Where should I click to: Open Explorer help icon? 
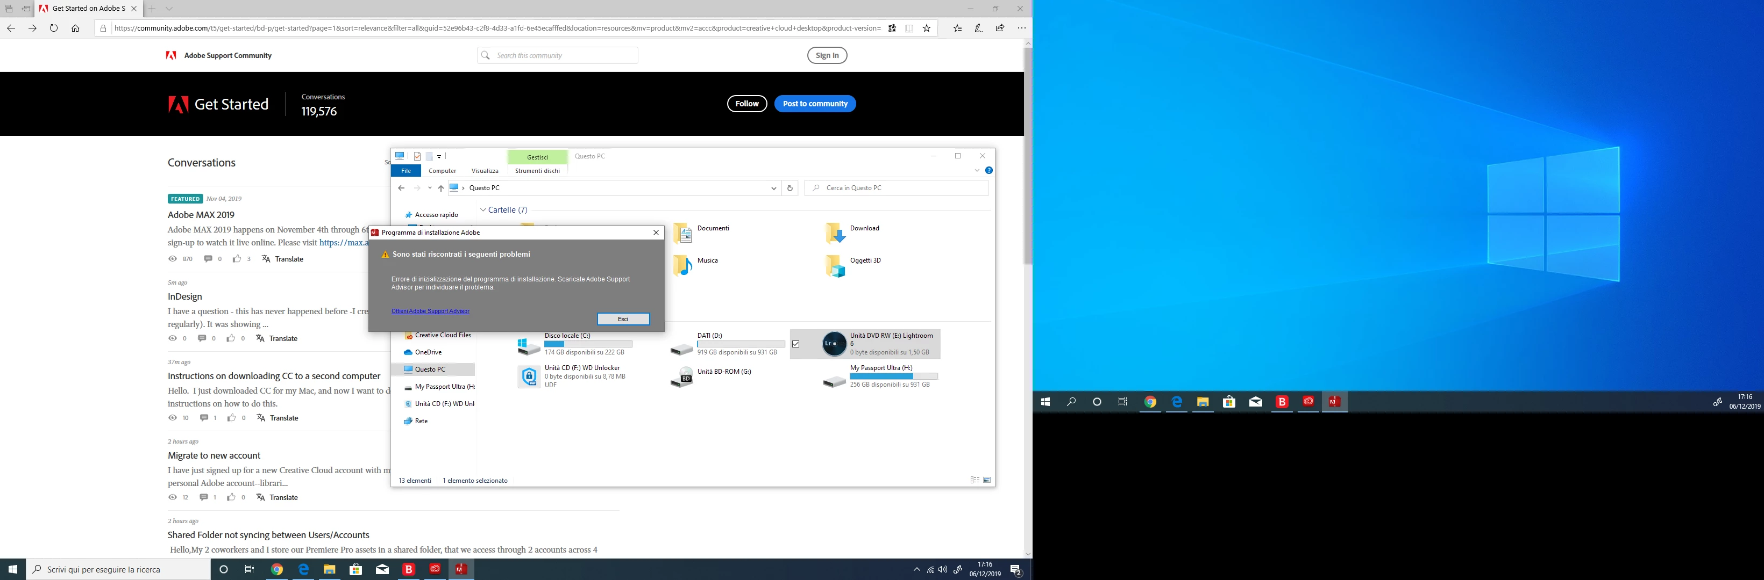pyautogui.click(x=988, y=170)
